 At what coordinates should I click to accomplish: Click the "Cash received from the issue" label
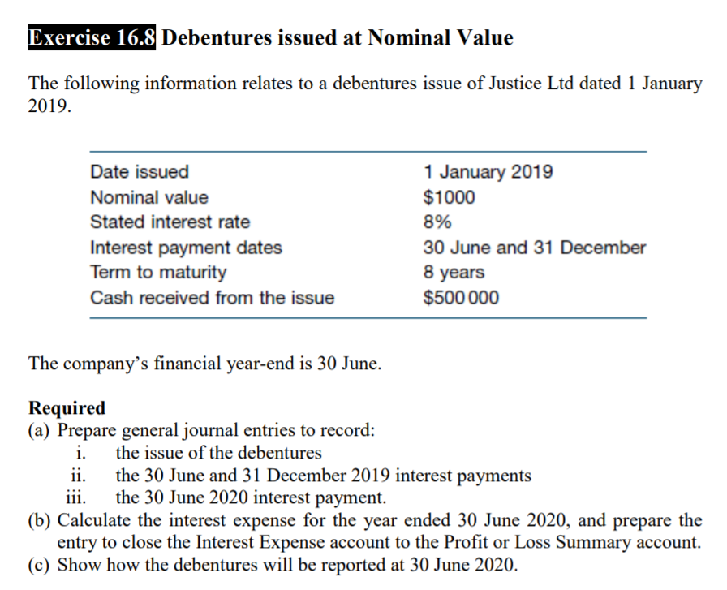(213, 298)
